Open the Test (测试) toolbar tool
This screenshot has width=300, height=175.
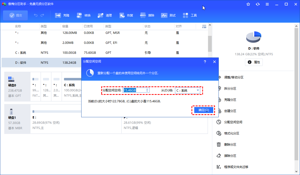coord(164,15)
